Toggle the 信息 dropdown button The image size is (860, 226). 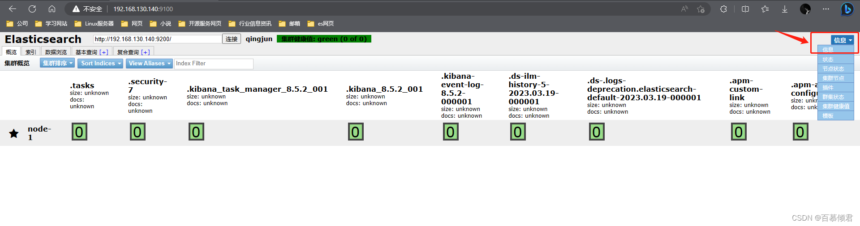point(843,40)
